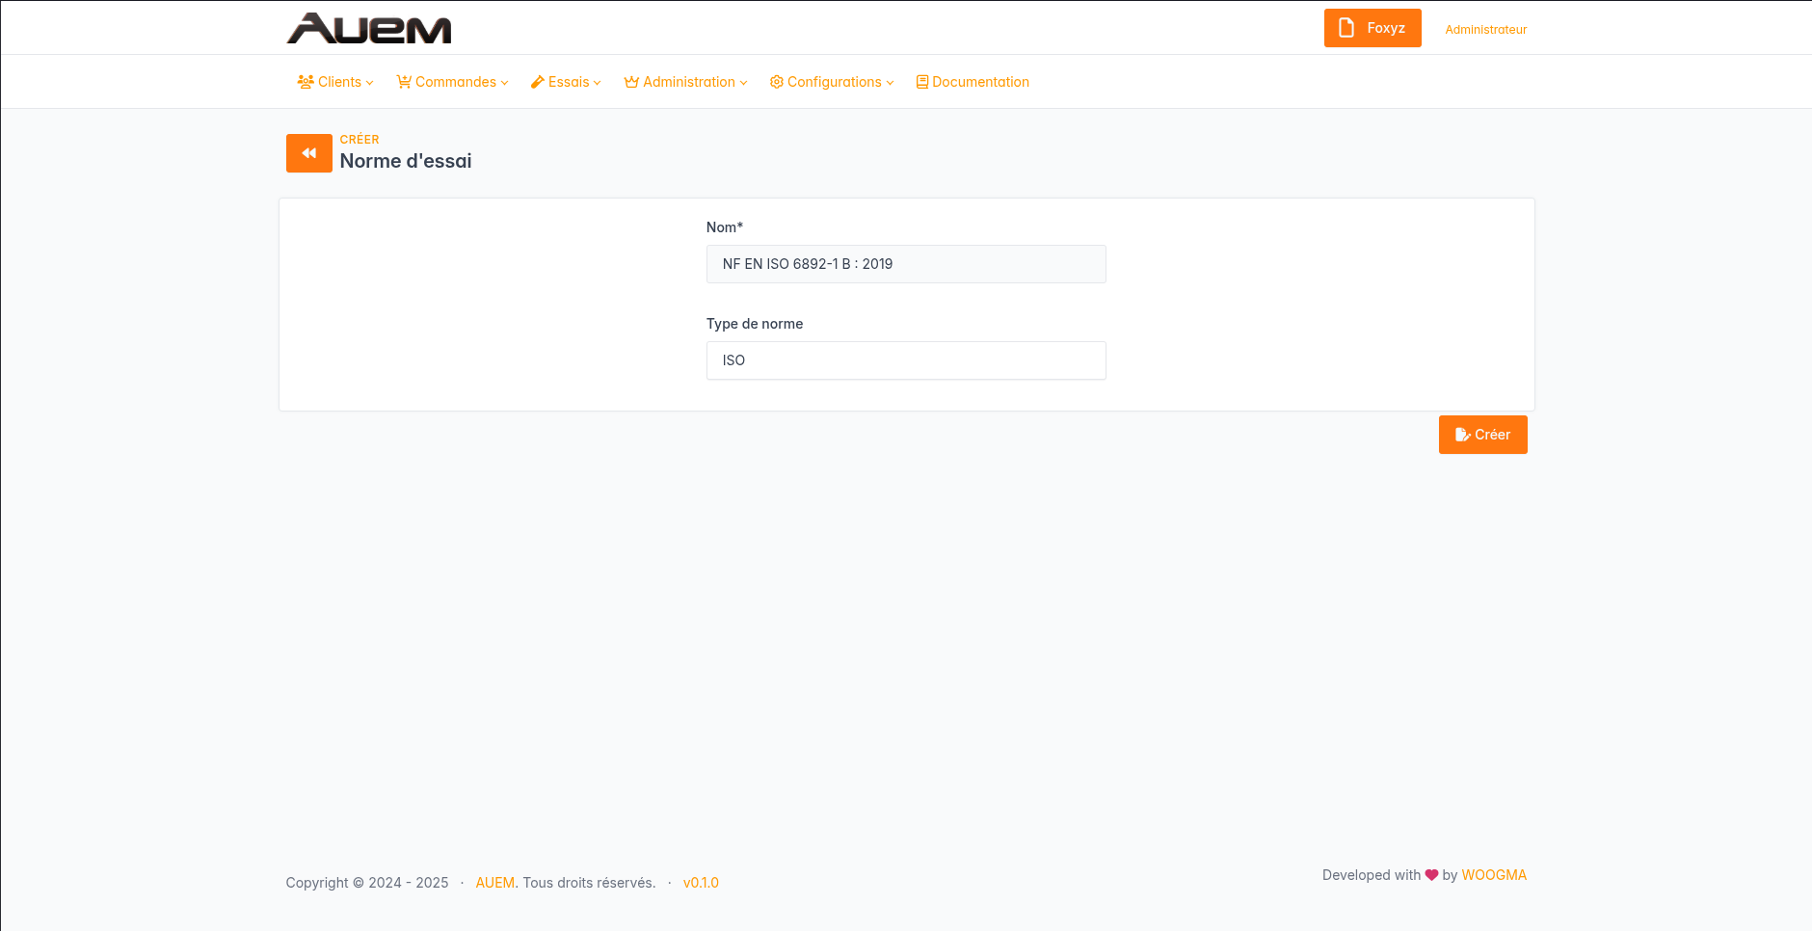Open the Administration menu
The height and width of the screenshot is (931, 1812).
(x=688, y=82)
